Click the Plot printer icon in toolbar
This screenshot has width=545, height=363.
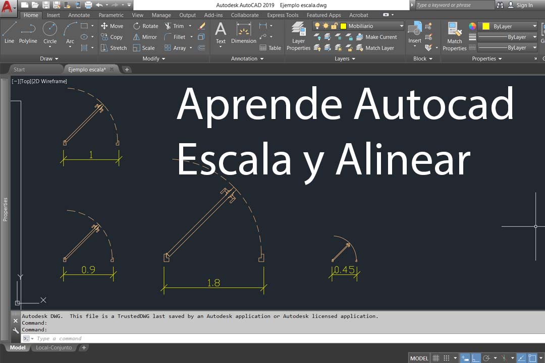tap(88, 5)
